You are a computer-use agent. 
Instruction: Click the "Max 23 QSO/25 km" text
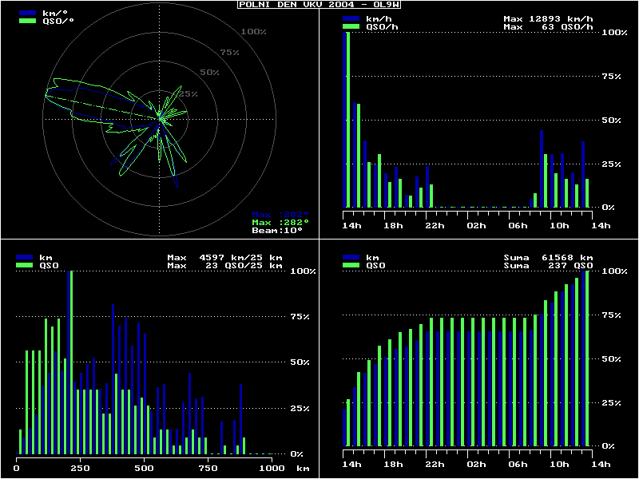click(224, 266)
